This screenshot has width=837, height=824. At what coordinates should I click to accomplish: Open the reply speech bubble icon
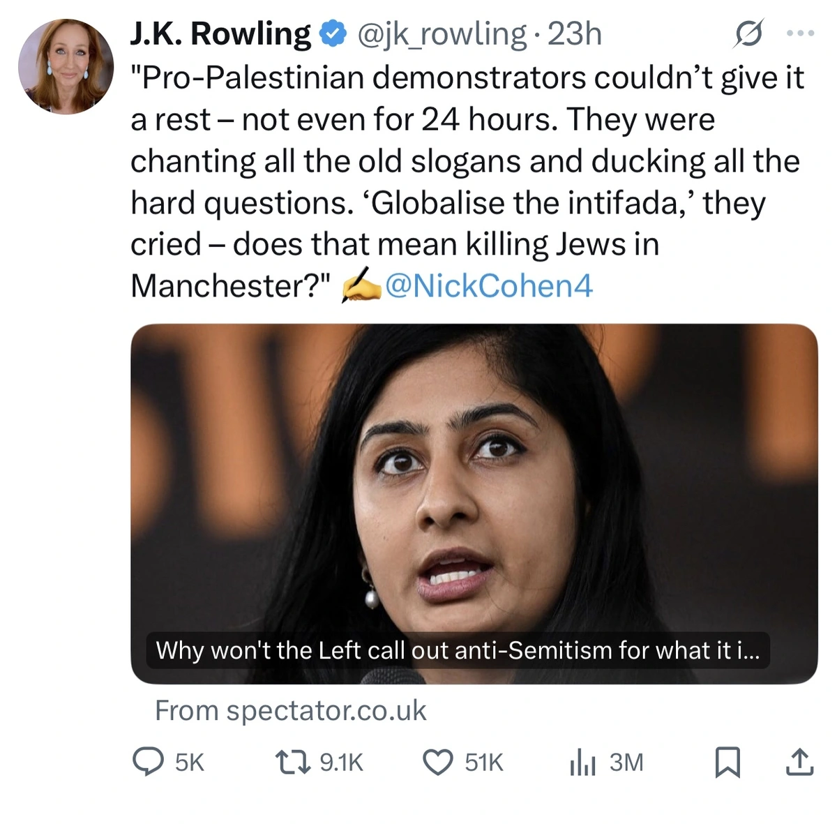148,762
